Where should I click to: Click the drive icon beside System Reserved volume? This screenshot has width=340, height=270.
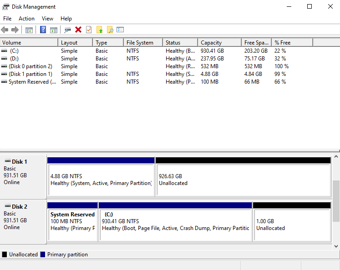click(x=4, y=82)
